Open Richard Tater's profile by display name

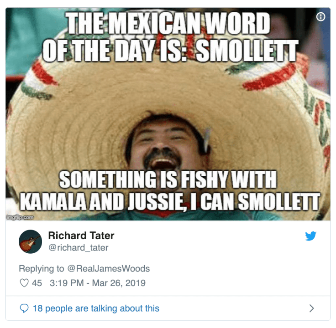(81, 236)
